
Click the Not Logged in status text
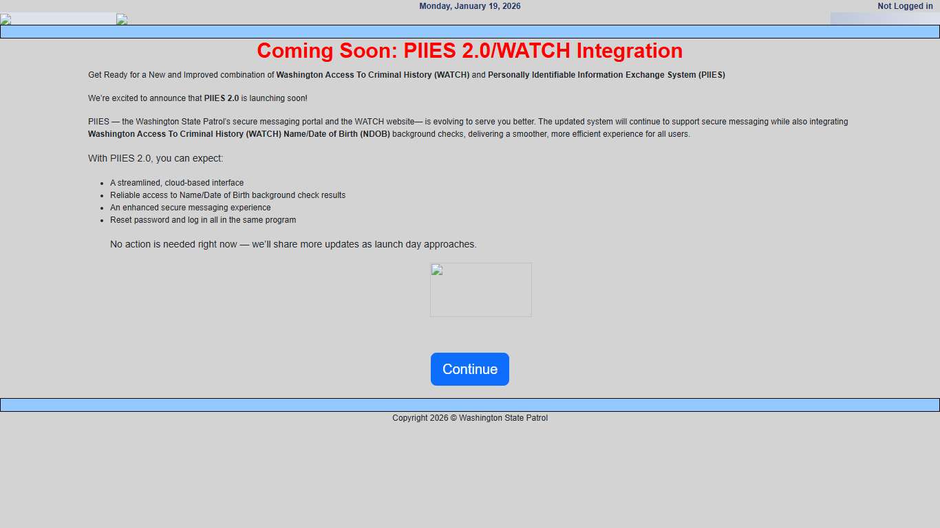tap(904, 6)
